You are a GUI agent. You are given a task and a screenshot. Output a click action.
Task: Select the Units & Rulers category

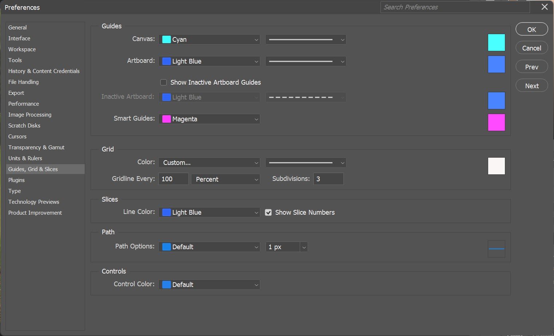25,158
